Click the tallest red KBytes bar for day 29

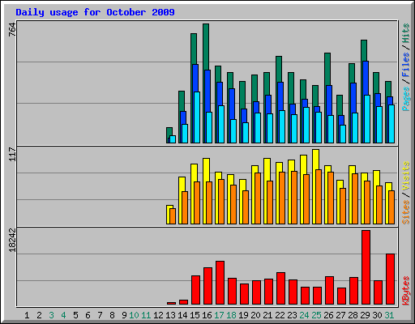tap(366, 267)
